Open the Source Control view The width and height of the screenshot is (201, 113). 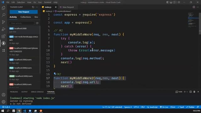3,22
